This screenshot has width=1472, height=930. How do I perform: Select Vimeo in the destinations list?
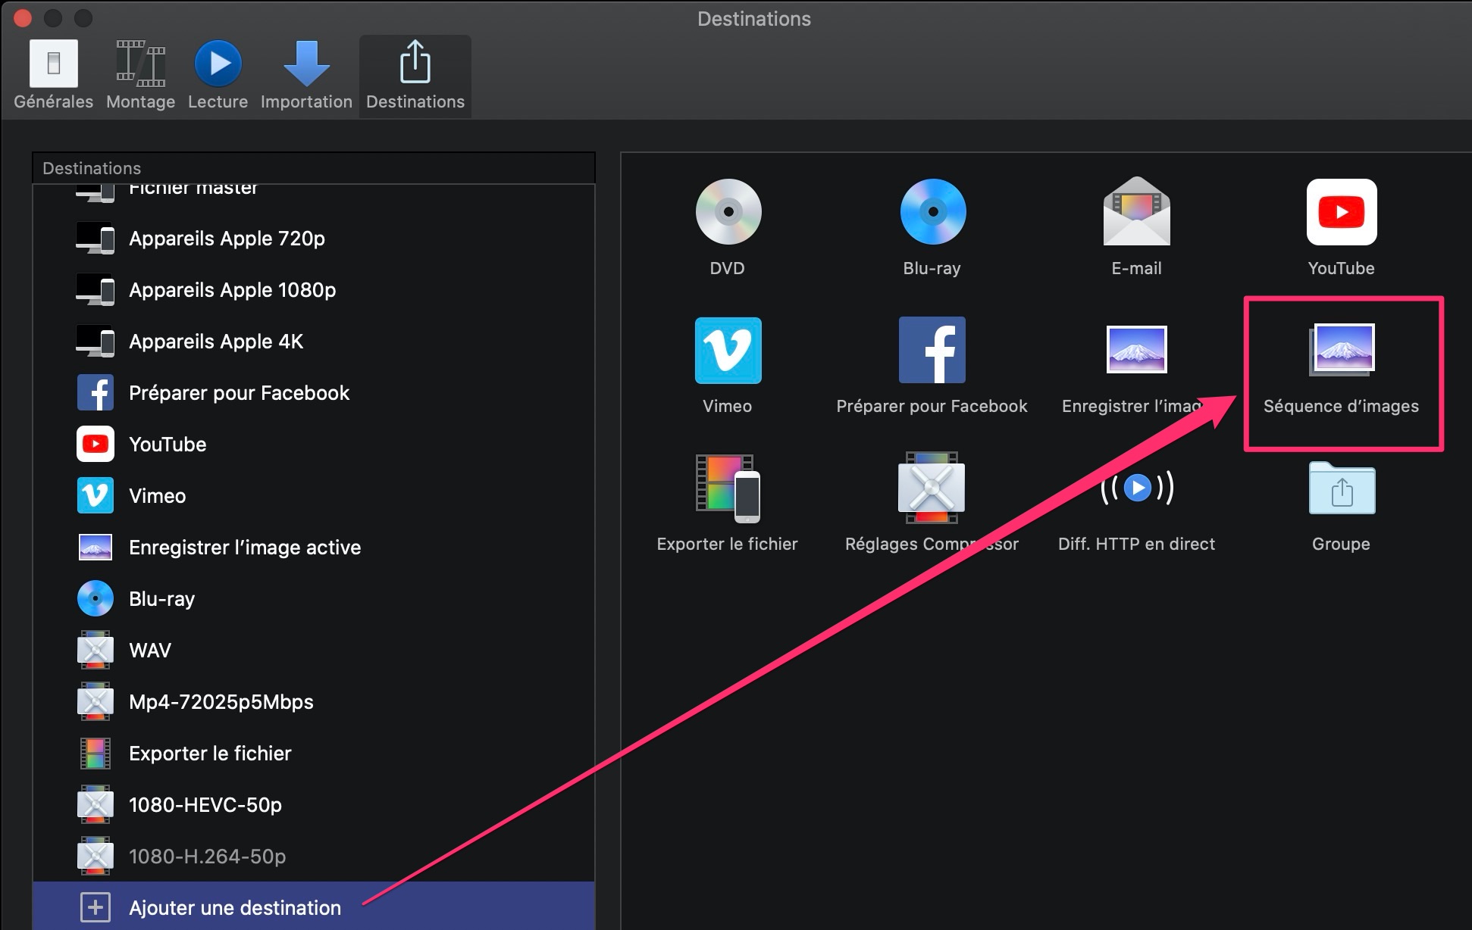(314, 496)
